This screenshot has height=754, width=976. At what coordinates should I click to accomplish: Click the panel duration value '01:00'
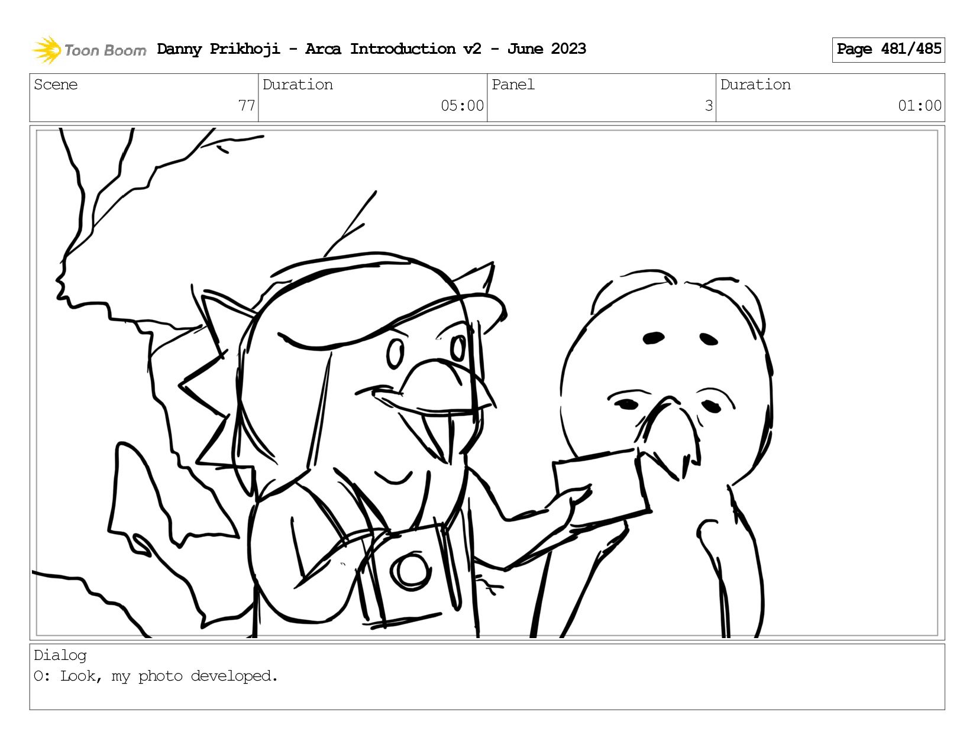(920, 106)
